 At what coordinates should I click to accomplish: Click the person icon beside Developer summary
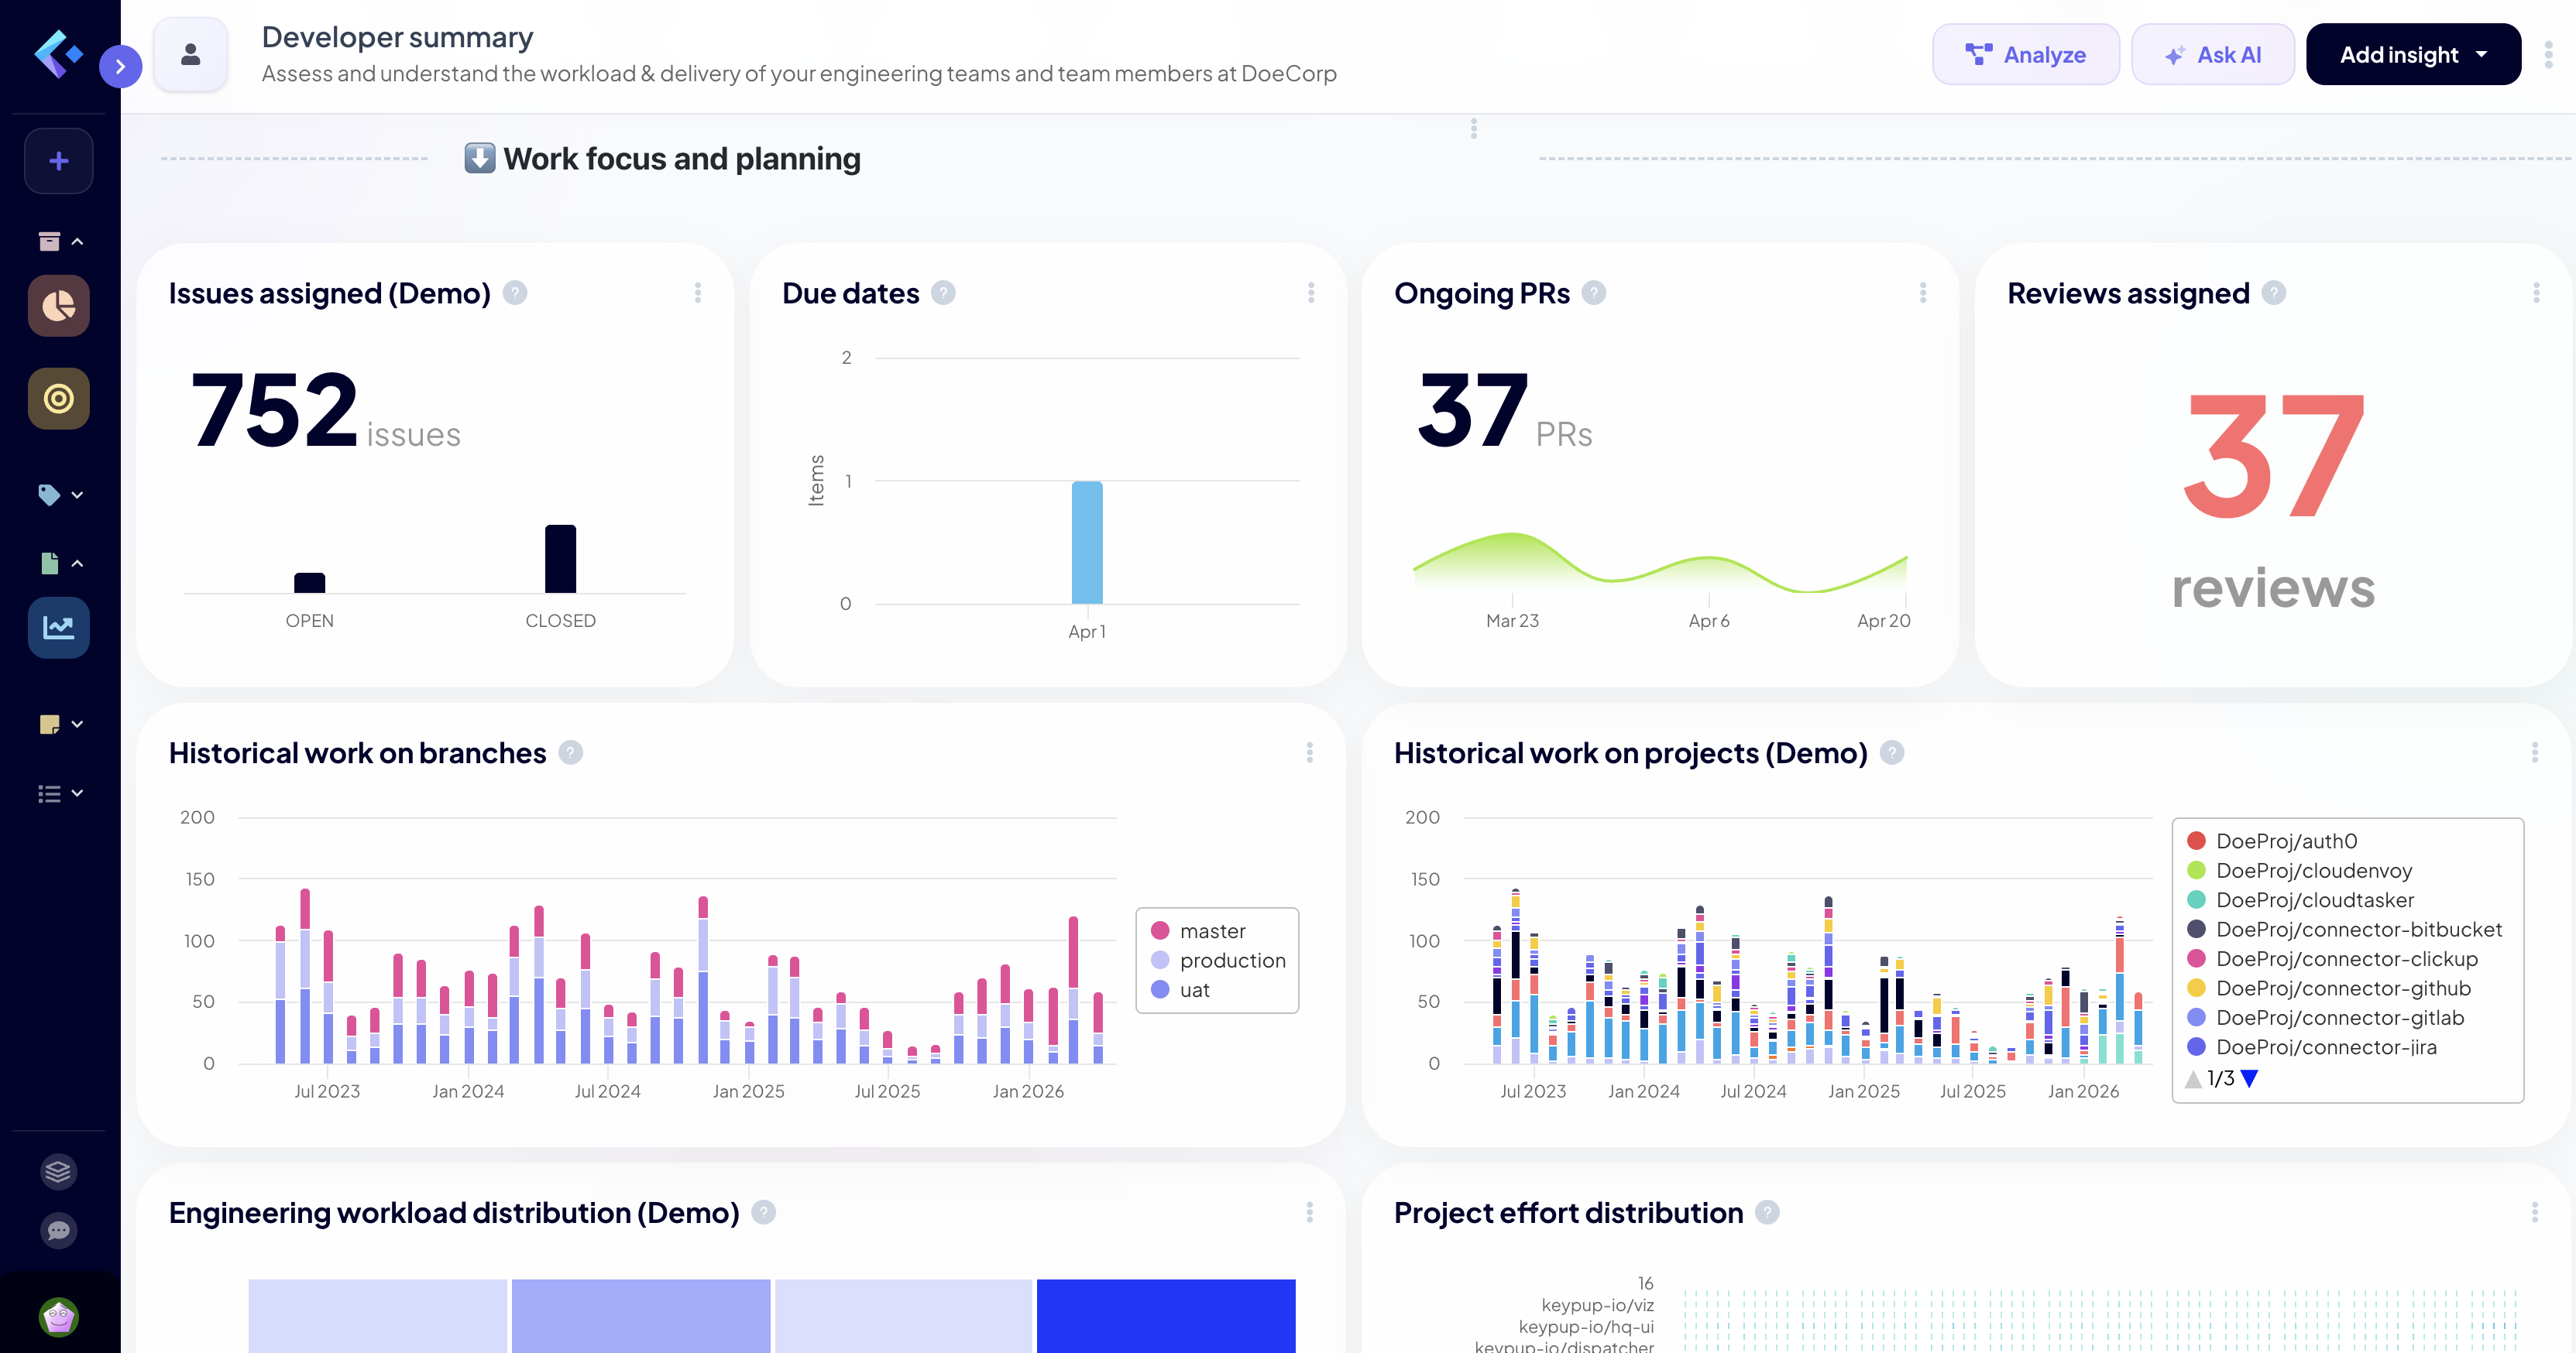190,55
